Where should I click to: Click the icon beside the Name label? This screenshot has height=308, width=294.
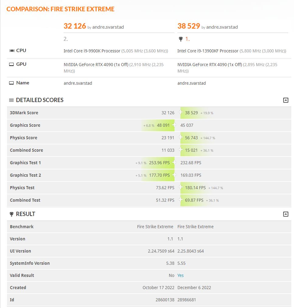12,83
